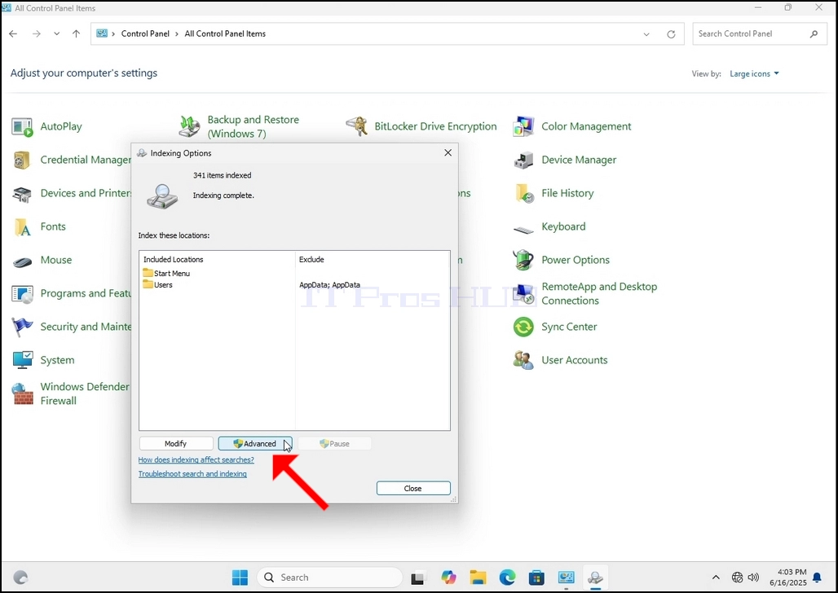The width and height of the screenshot is (838, 593).
Task: Click the Power Options text label
Action: [576, 260]
